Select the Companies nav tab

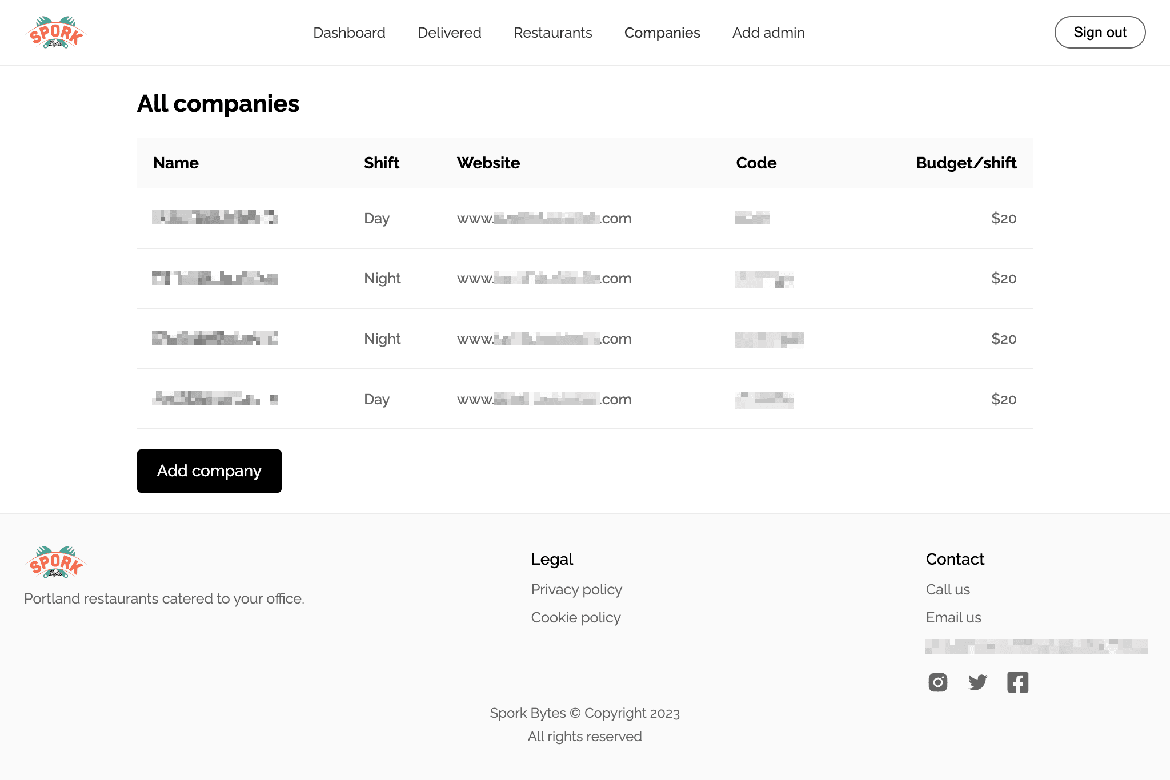coord(663,32)
